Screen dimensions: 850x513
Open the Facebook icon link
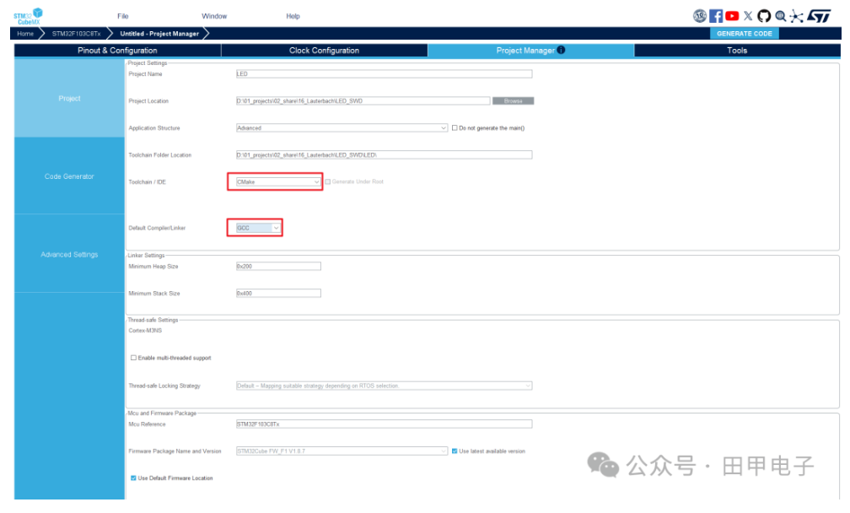(716, 16)
